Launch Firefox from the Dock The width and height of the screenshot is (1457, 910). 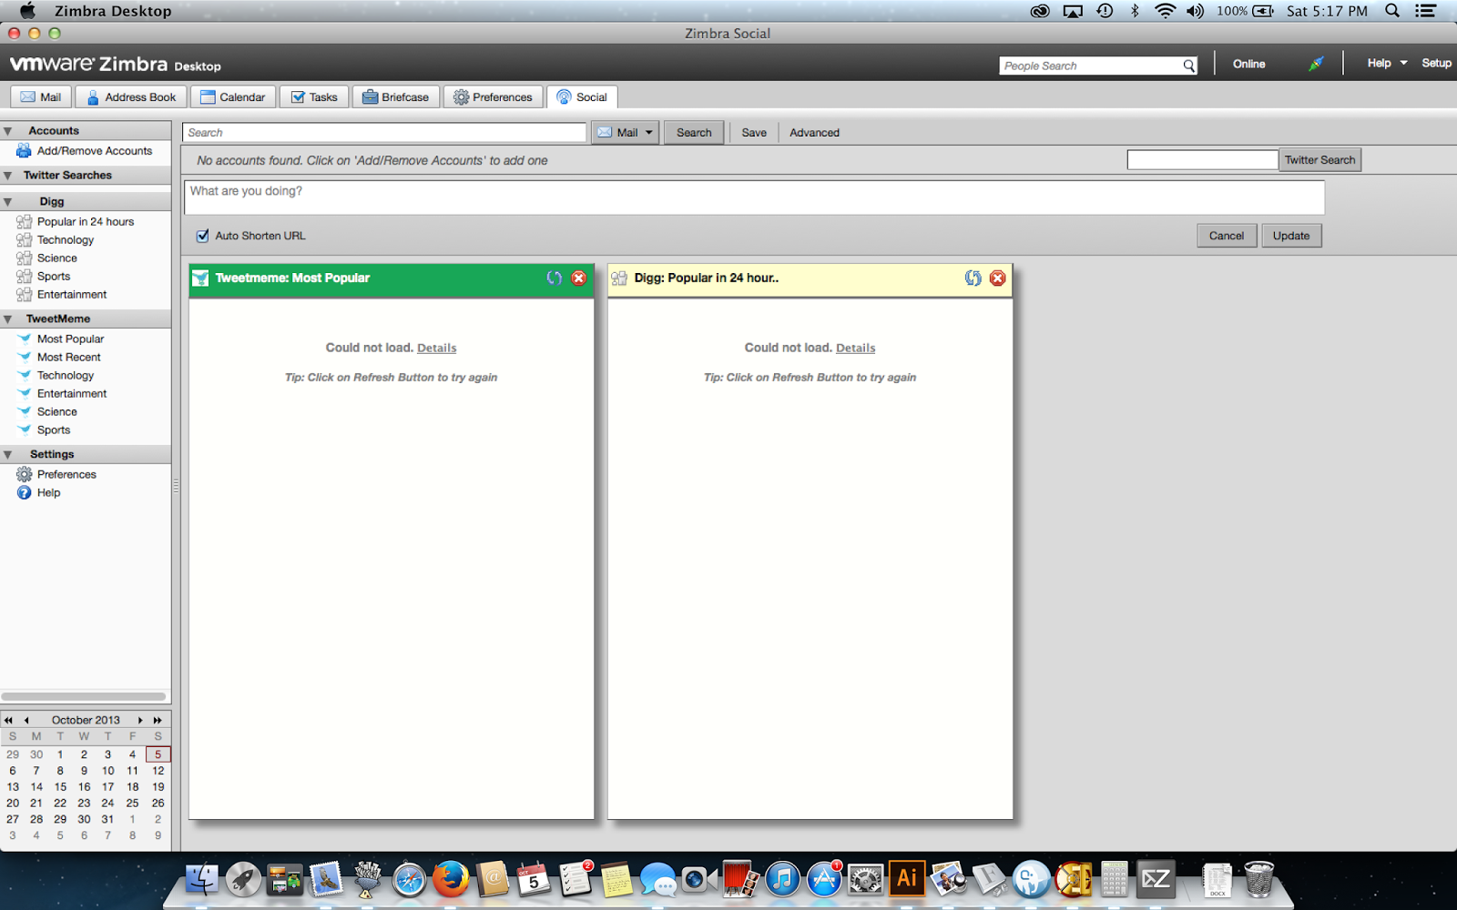(x=451, y=879)
